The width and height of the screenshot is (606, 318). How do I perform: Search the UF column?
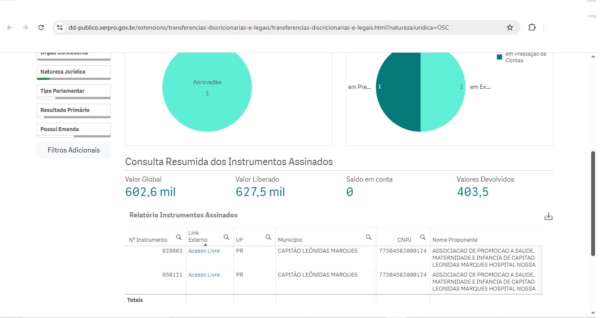[x=268, y=237]
